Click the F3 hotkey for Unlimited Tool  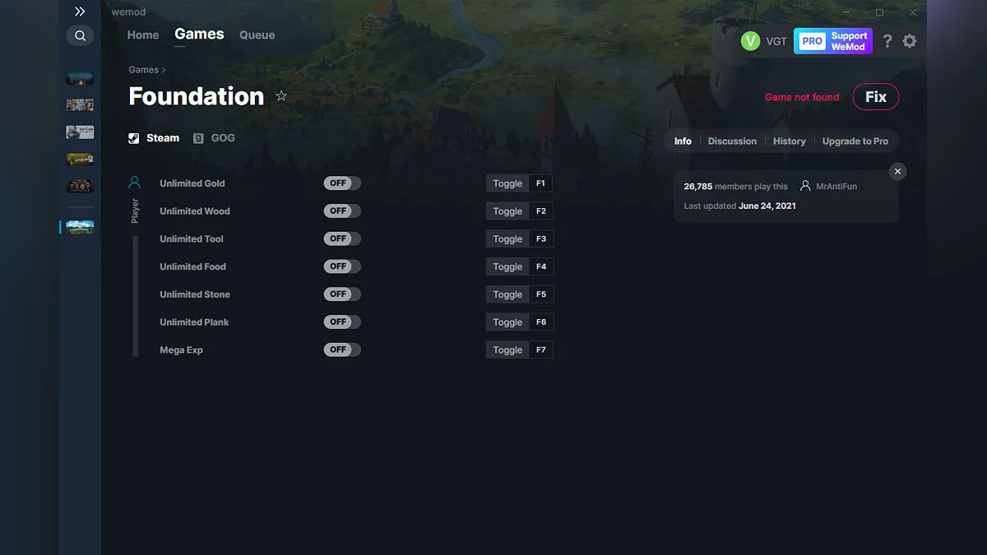click(x=541, y=239)
